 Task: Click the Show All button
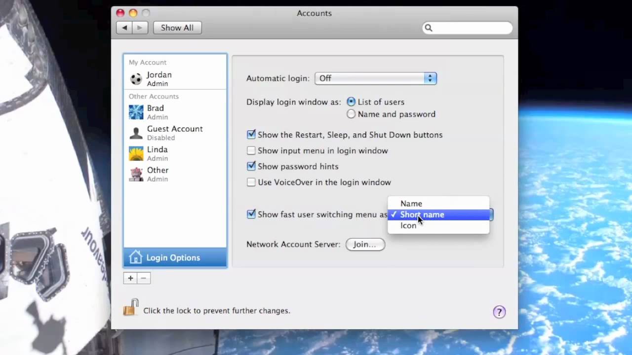point(177,28)
